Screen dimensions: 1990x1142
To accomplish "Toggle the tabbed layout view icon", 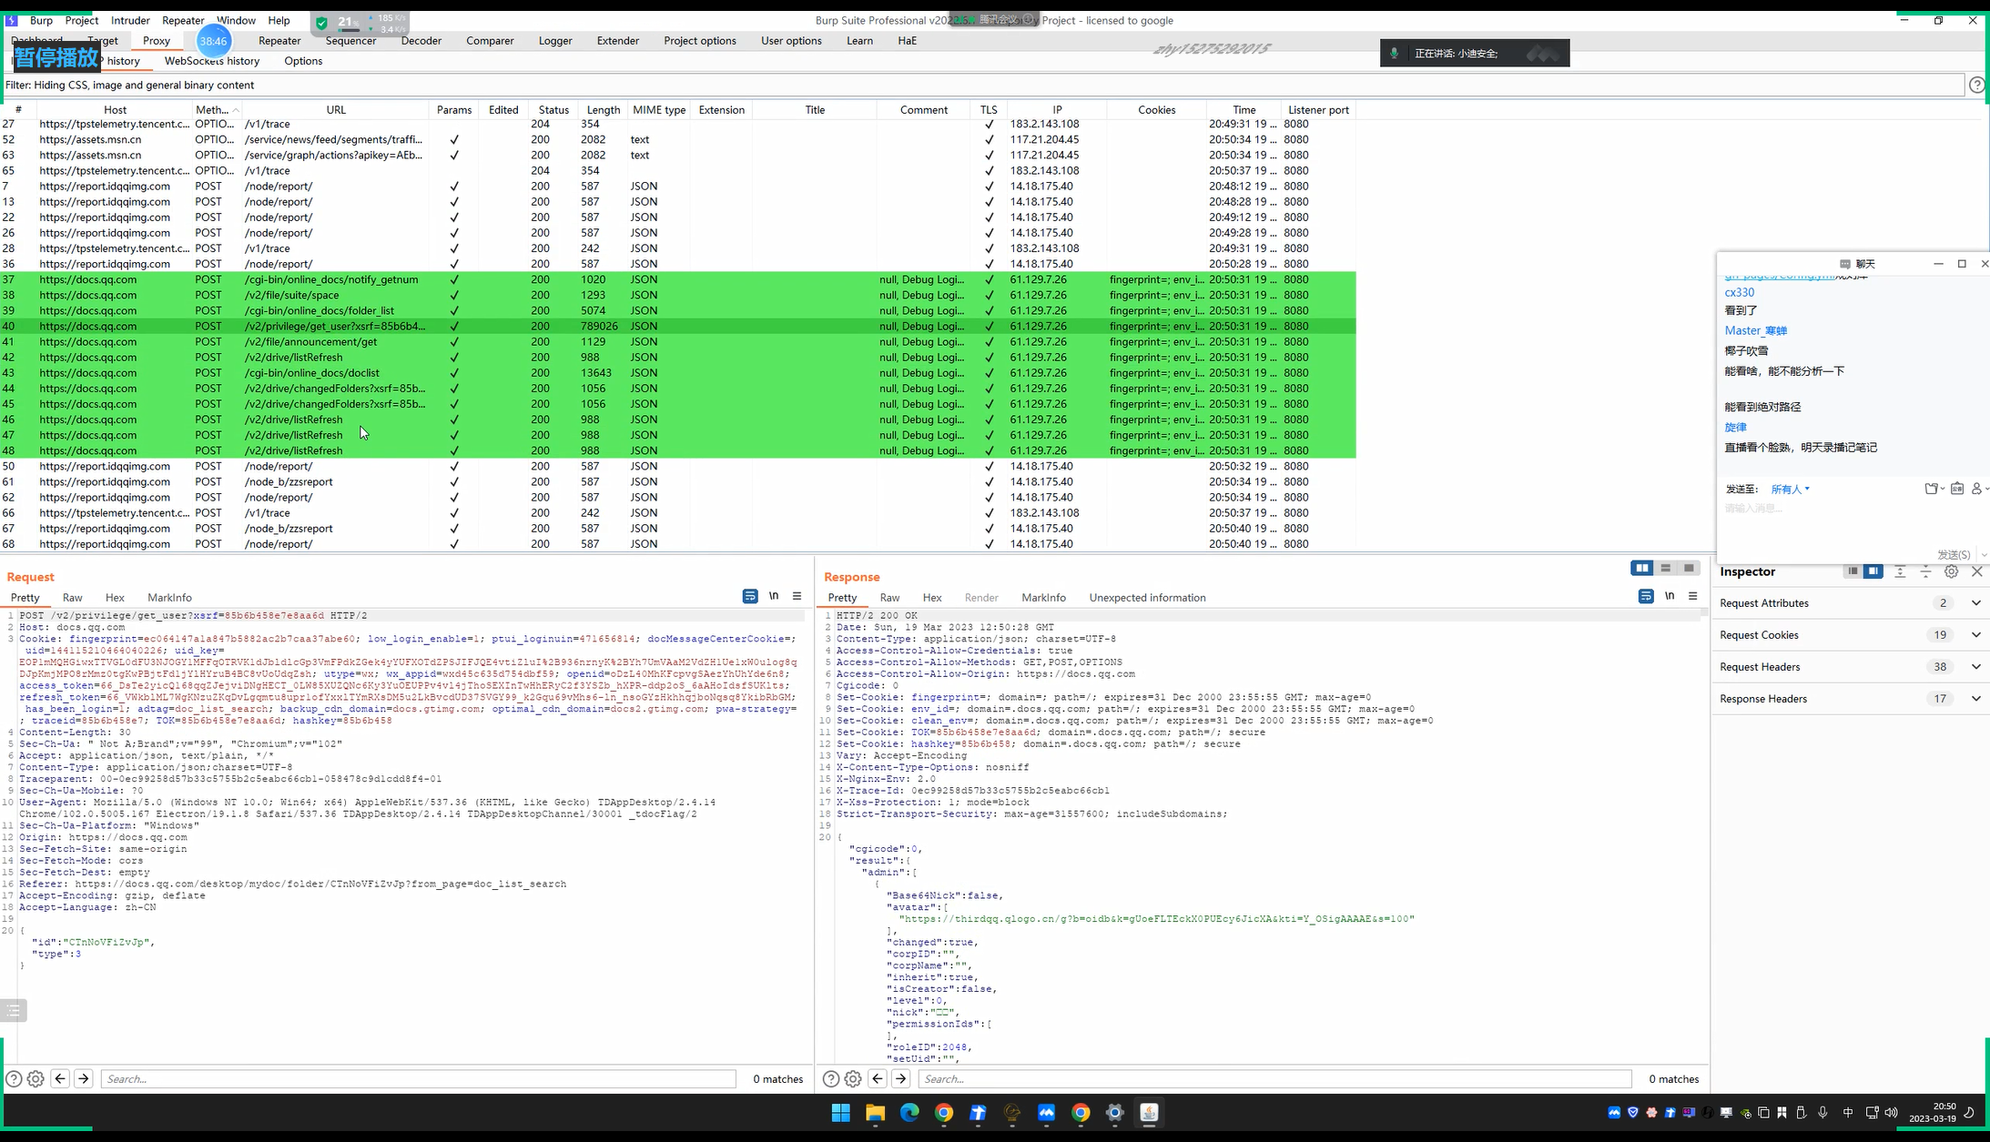I will [x=1689, y=568].
